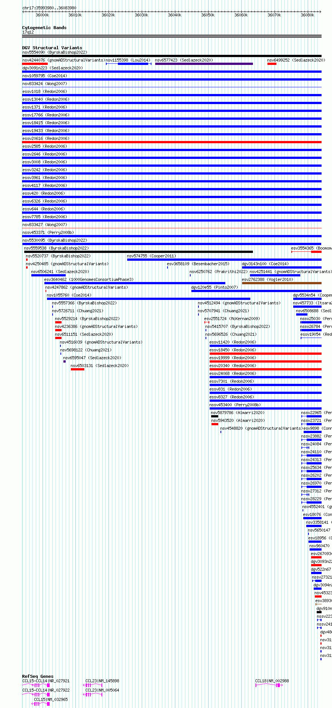Select the nsv6506241 (Sedlazeck2020) blue bar

pyautogui.click(x=48, y=275)
